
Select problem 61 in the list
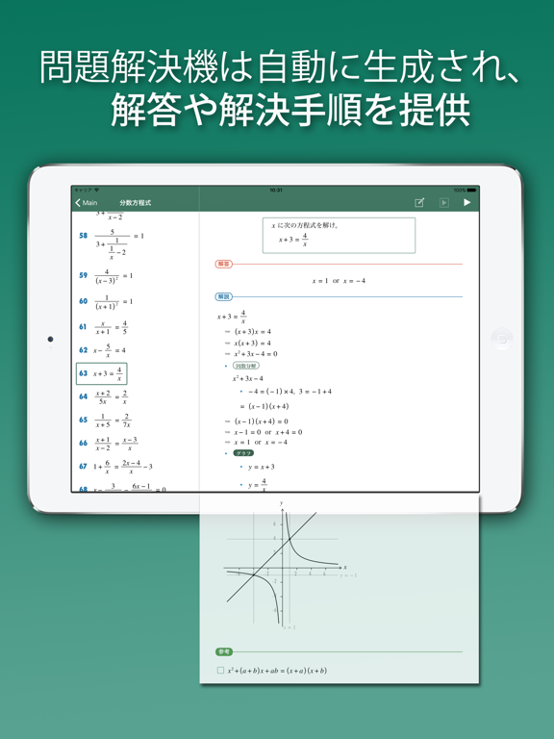point(103,326)
